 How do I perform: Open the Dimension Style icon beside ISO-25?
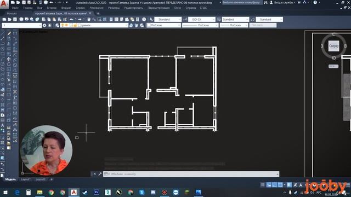click(x=185, y=20)
